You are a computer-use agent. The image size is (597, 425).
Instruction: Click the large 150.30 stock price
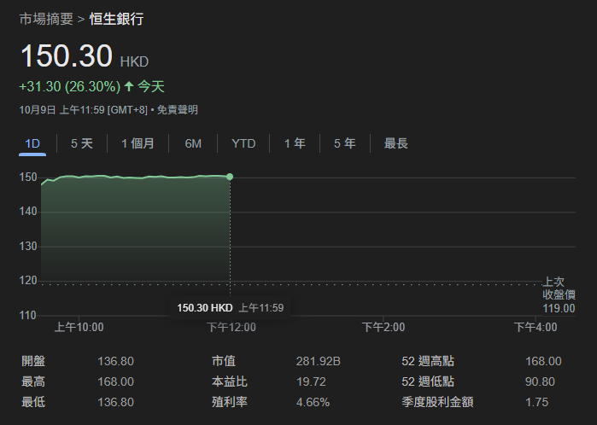[67, 56]
